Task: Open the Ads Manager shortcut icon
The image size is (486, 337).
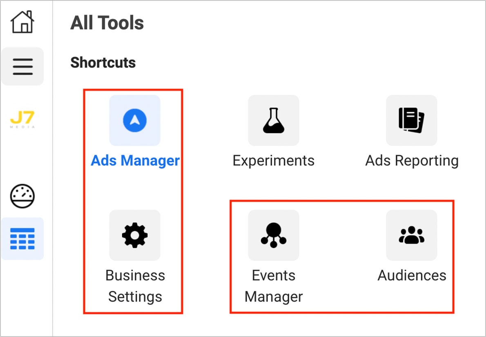Action: pos(135,120)
